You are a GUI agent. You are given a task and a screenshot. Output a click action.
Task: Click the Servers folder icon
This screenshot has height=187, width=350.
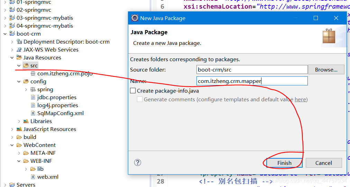click(12, 185)
